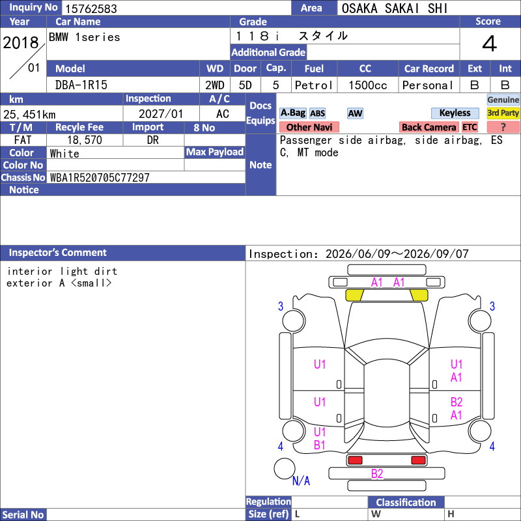The image size is (521, 521).
Task: Select the comment 'interior light dirt'
Action: (63, 271)
